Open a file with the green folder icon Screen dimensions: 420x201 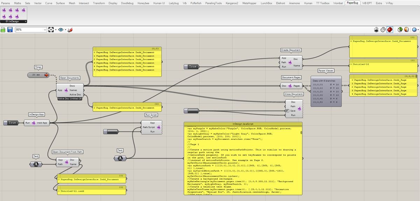[x=3, y=30]
